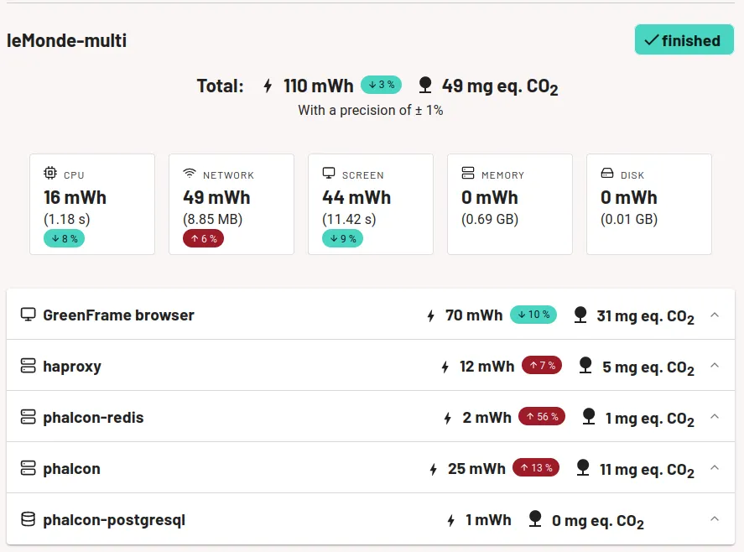Collapse the haproxy row chevron
Viewport: 744px width, 552px height.
tap(715, 366)
